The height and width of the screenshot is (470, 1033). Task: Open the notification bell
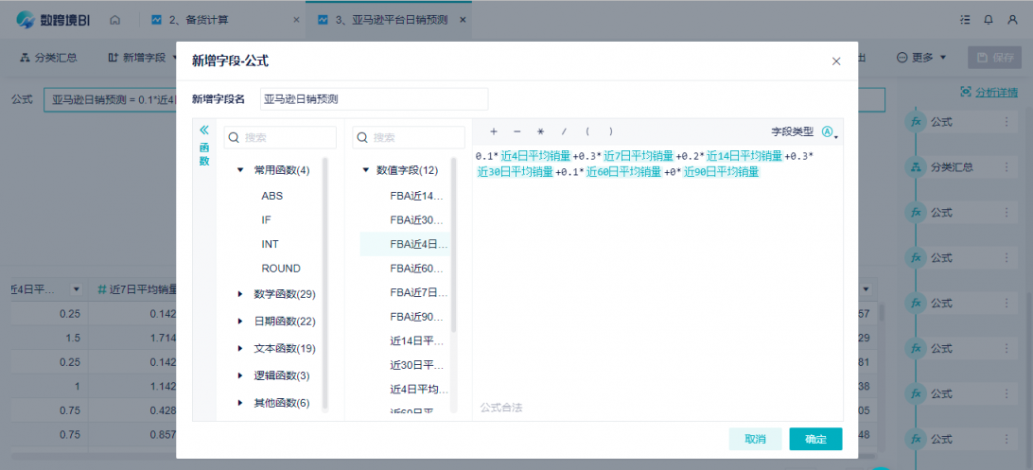pos(989,21)
